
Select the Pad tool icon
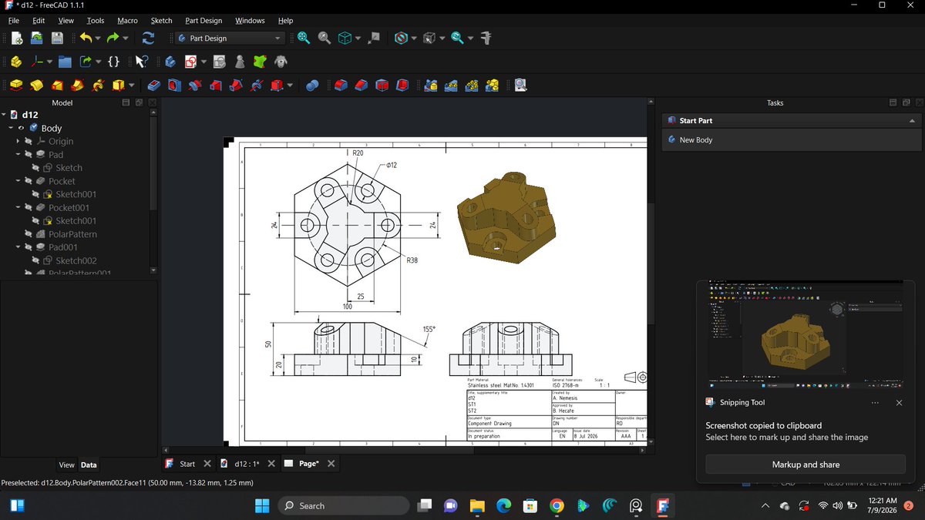point(16,86)
